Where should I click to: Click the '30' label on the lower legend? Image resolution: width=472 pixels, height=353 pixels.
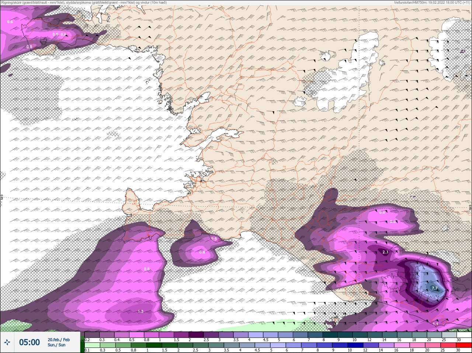tap(458, 350)
